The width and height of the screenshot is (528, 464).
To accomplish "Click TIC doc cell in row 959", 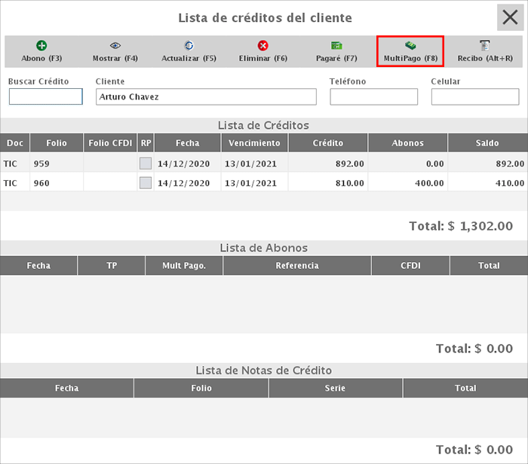I will (x=15, y=163).
